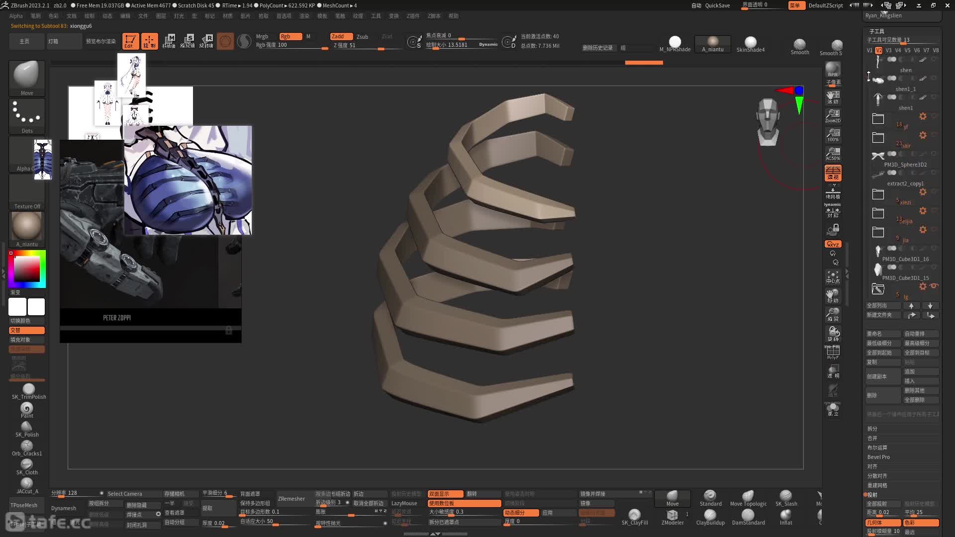
Task: Choose the M_NPRShade material
Action: pos(675,44)
